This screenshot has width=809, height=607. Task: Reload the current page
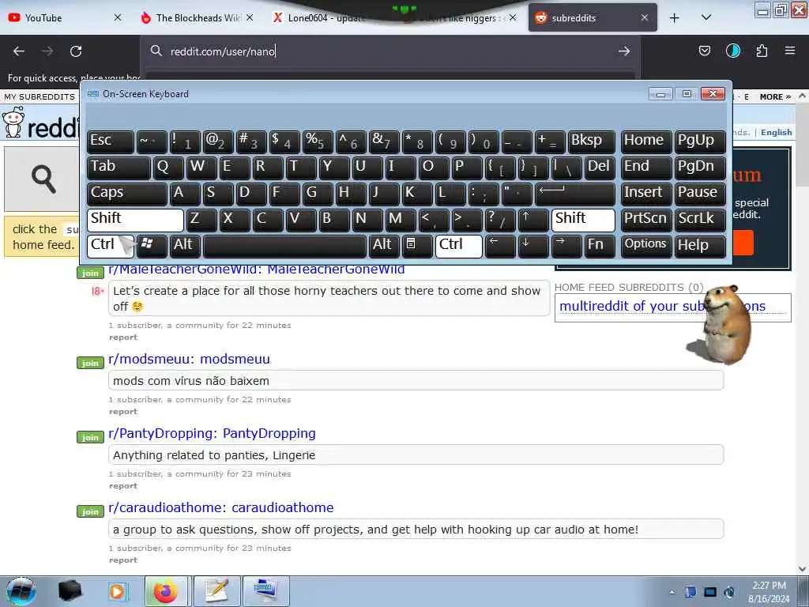coord(76,51)
